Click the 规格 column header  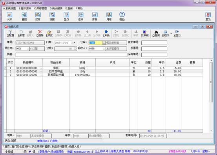(x=82, y=62)
